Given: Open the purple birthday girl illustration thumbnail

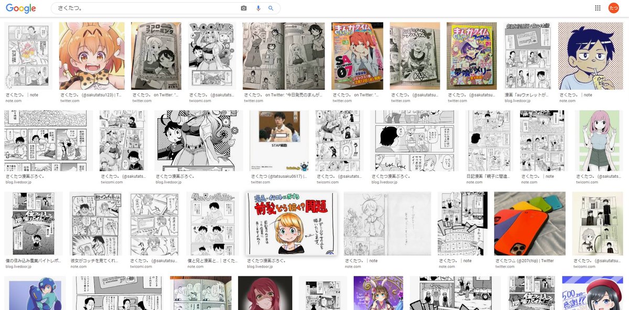Looking at the screenshot, I should tap(378, 293).
